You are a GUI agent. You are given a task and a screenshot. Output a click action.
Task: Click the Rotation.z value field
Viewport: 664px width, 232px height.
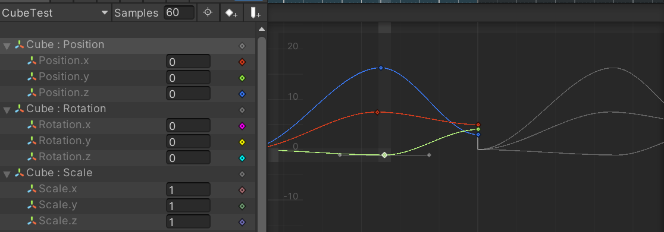188,158
